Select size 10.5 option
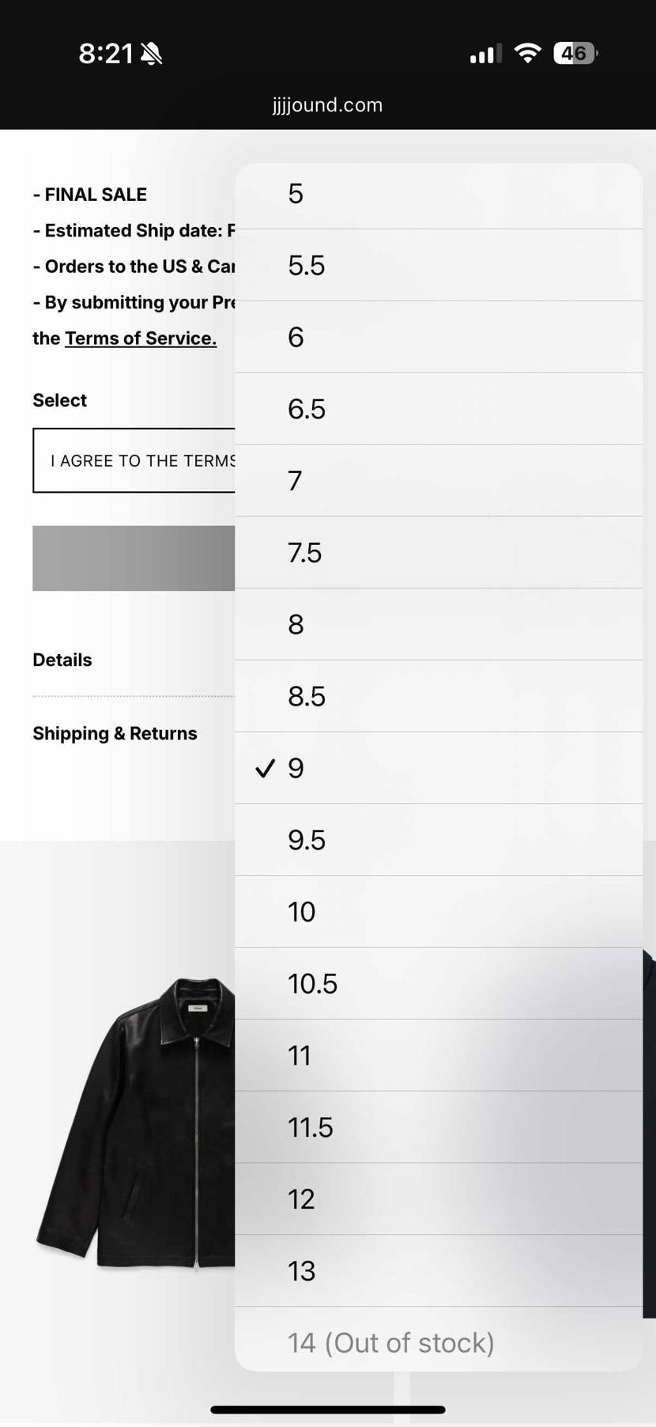The image size is (656, 1427). [438, 984]
